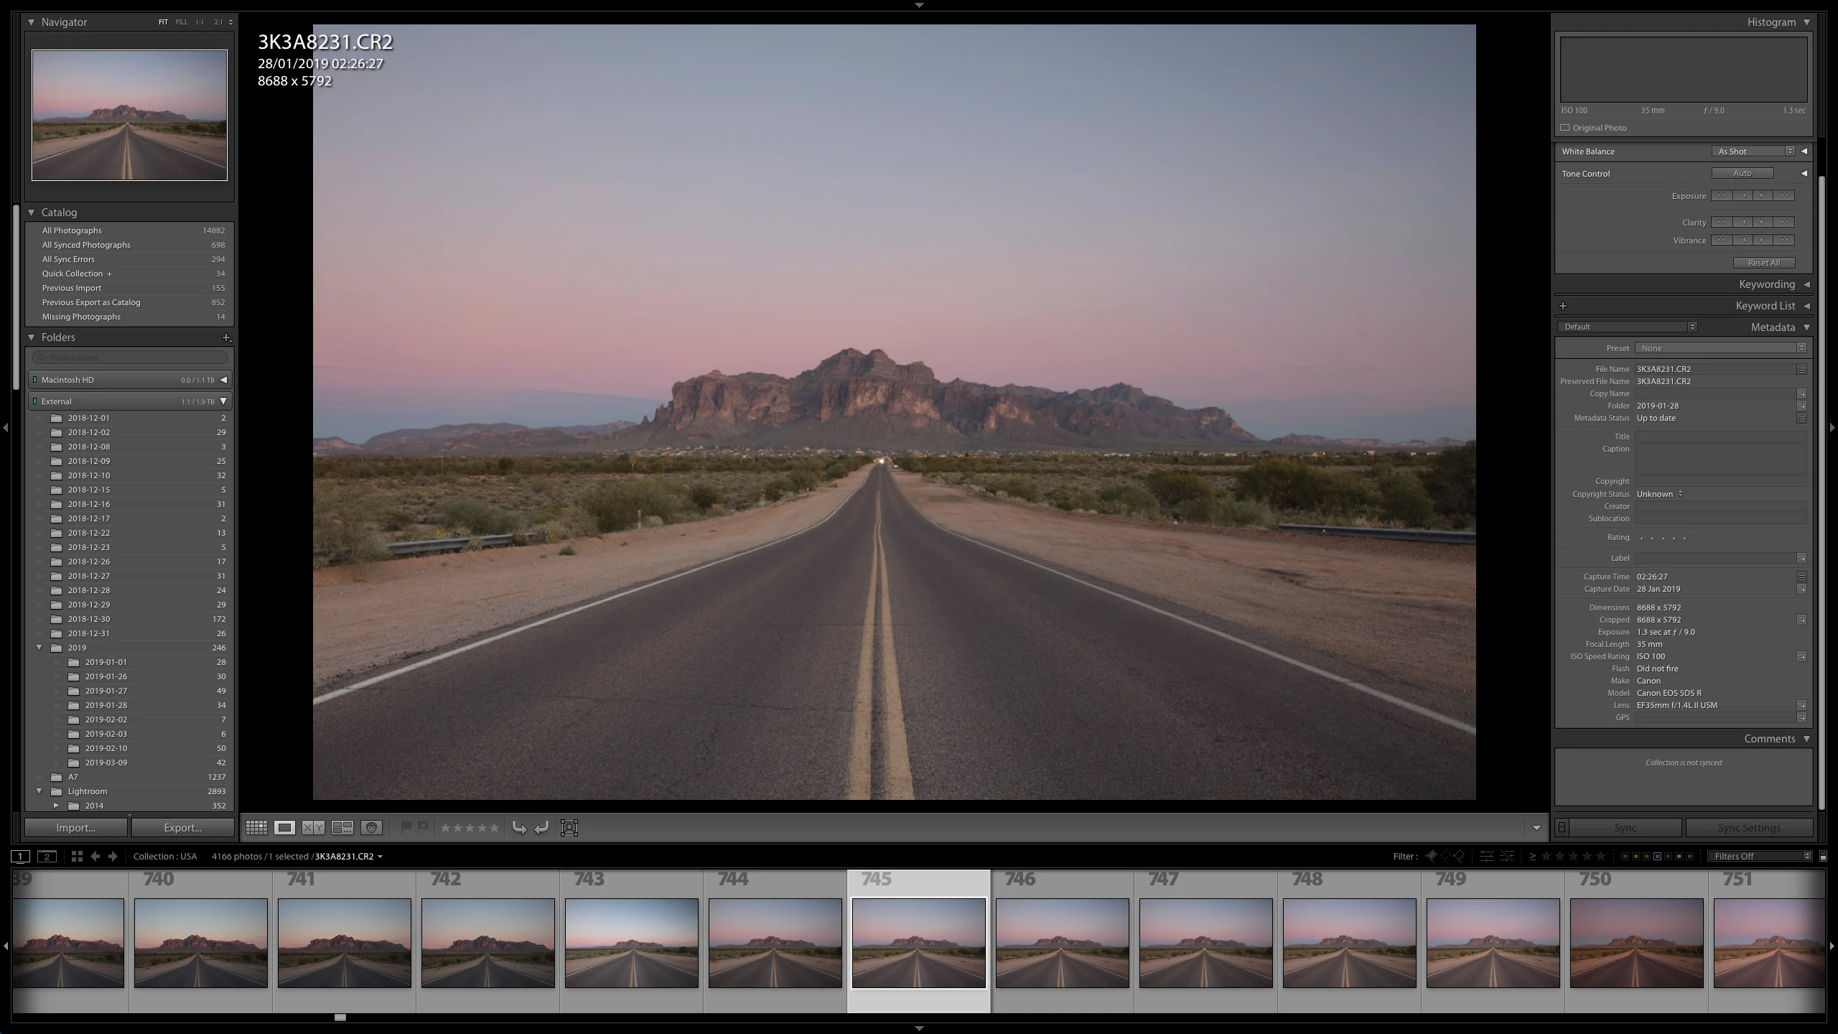Open Survey view
1838x1034 pixels.
[342, 827]
